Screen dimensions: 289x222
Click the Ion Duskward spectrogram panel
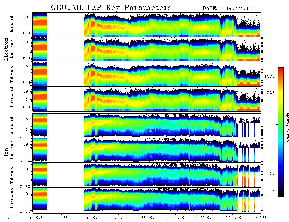pos(147,150)
